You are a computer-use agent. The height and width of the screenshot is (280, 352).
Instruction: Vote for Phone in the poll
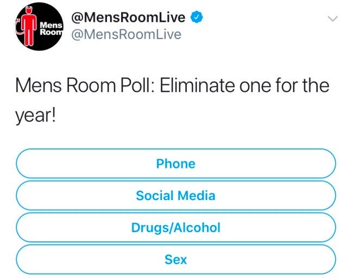[x=176, y=163]
